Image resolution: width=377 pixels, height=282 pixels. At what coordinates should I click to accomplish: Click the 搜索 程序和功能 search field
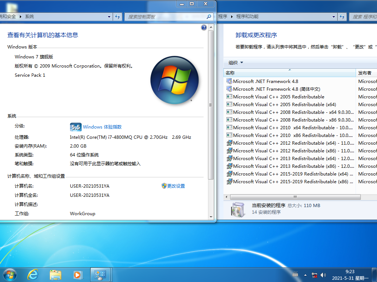(x=364, y=17)
